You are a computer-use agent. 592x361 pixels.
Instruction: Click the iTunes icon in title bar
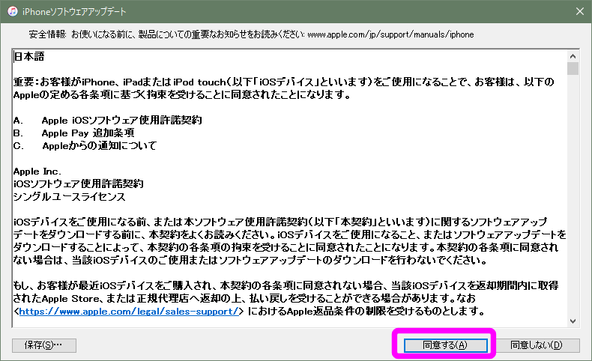(x=13, y=11)
